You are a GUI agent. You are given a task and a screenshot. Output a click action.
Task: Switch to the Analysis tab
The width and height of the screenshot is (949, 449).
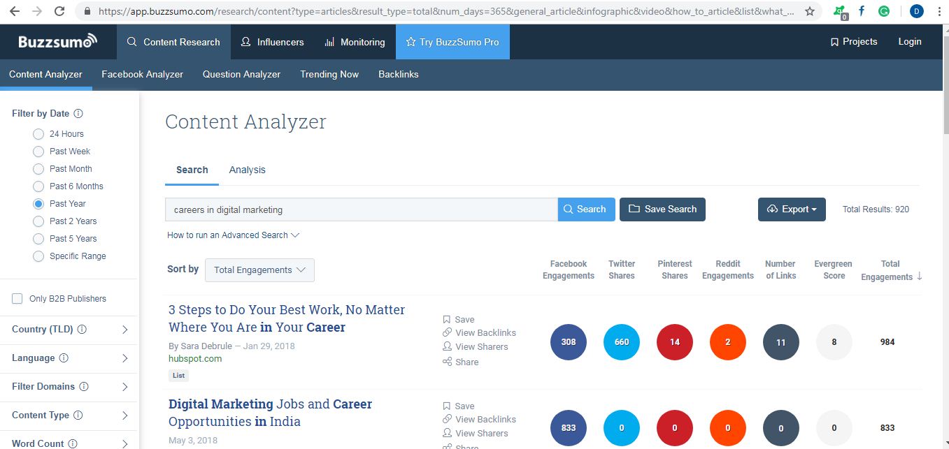pos(248,170)
